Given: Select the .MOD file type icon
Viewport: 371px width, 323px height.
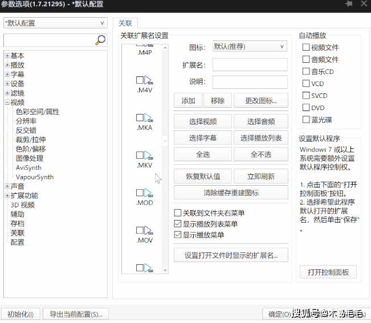Looking at the screenshot, I should (x=149, y=193).
